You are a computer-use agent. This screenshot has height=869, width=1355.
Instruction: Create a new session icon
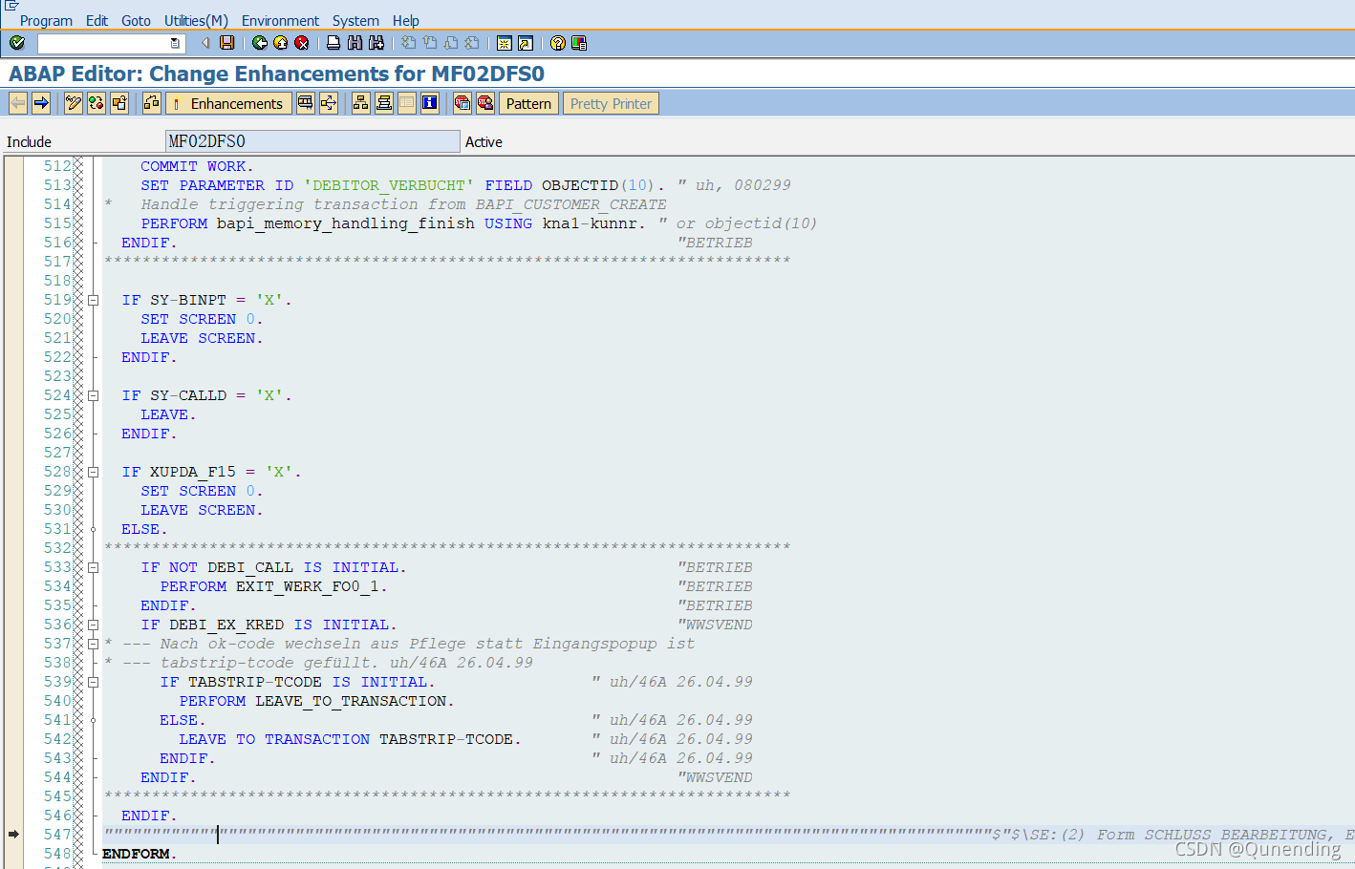(x=505, y=43)
